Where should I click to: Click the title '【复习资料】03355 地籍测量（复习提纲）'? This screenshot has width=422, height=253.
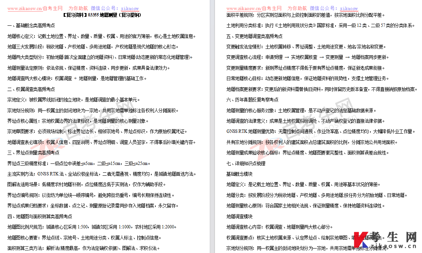tap(102, 15)
